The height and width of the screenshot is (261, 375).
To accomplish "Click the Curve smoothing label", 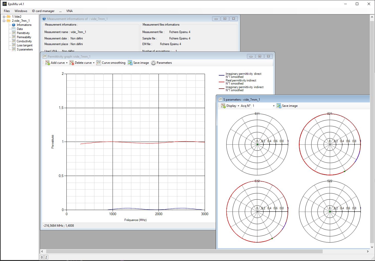I will coord(114,63).
